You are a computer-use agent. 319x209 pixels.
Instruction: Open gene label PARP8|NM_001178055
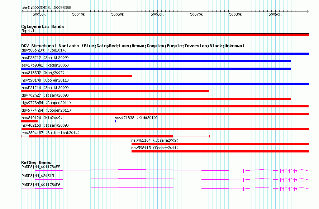pos(41,167)
